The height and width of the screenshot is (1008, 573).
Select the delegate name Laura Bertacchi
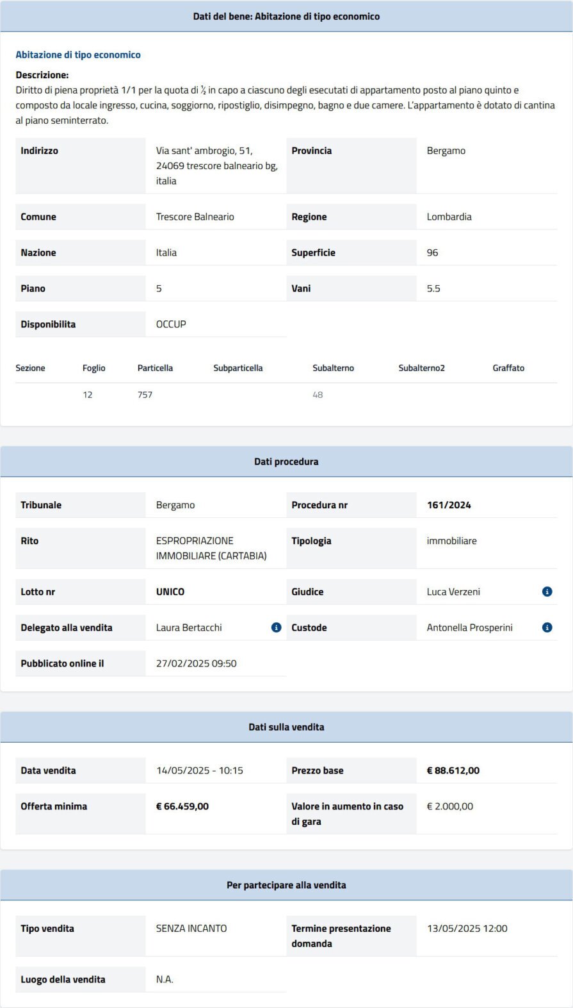(x=189, y=627)
